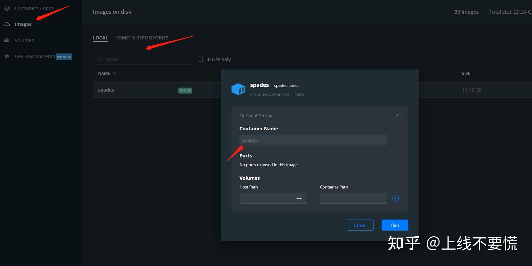Focus the image search field containing spade
532x266 pixels.
(143, 59)
